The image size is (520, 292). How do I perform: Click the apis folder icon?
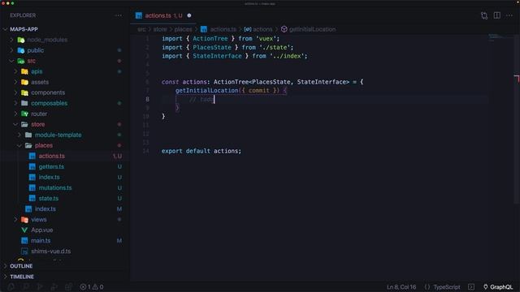click(x=24, y=71)
